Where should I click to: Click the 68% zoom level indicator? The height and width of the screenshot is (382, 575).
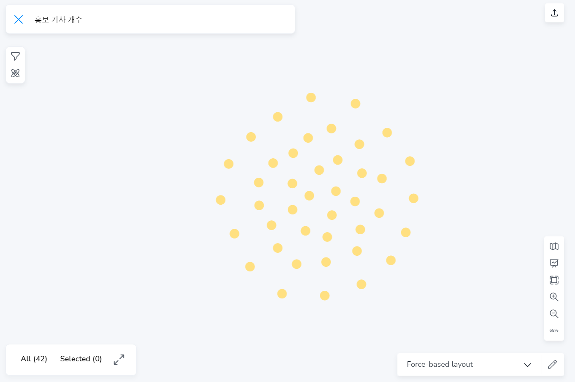[554, 331]
